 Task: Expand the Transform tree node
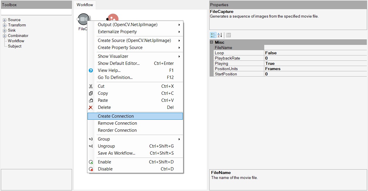5,25
